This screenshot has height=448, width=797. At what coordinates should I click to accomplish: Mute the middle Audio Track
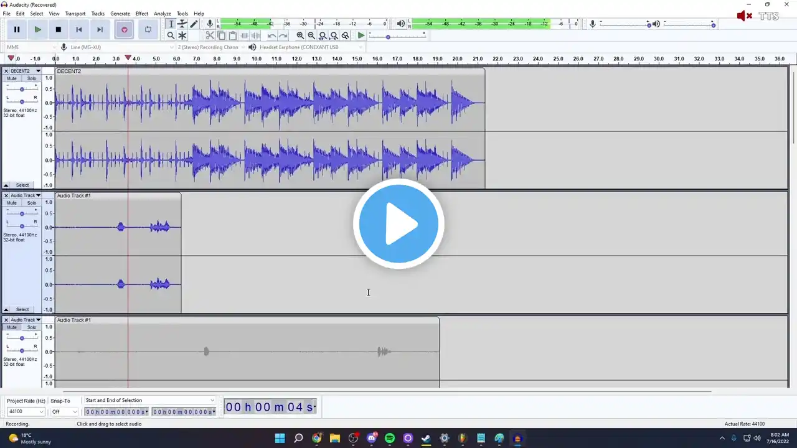pyautogui.click(x=12, y=203)
